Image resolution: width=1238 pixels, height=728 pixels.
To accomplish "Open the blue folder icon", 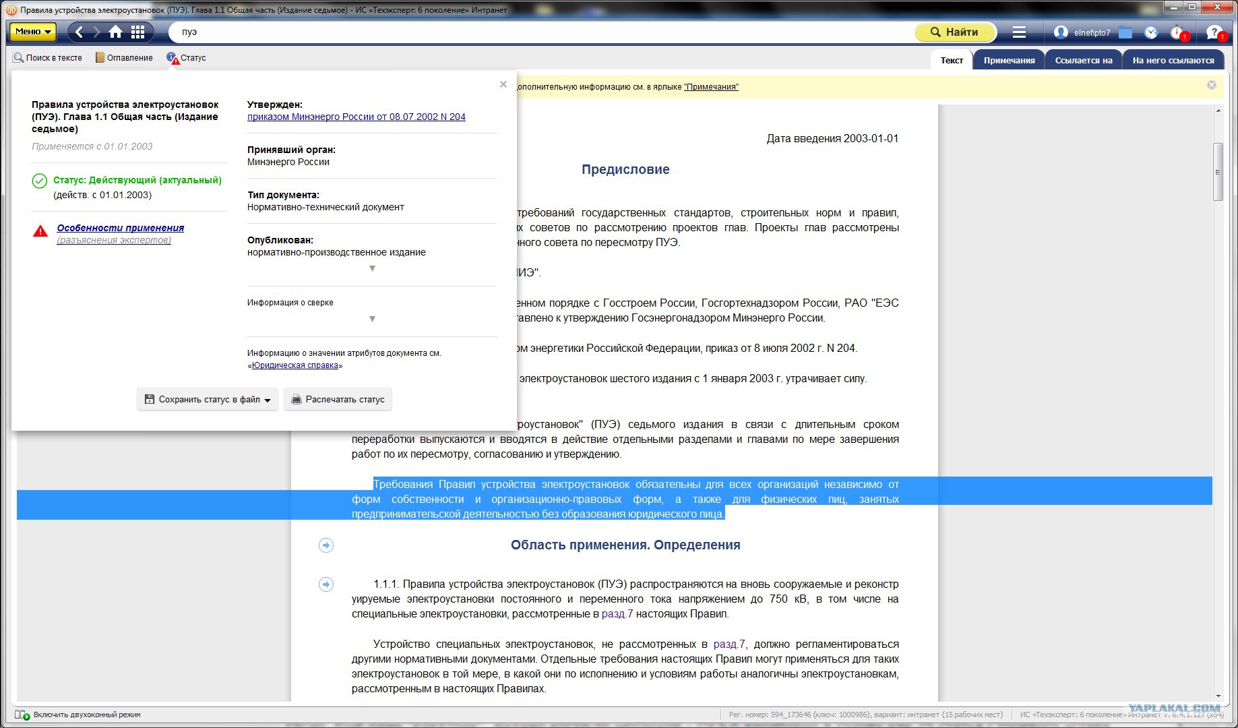I will pyautogui.click(x=1125, y=32).
